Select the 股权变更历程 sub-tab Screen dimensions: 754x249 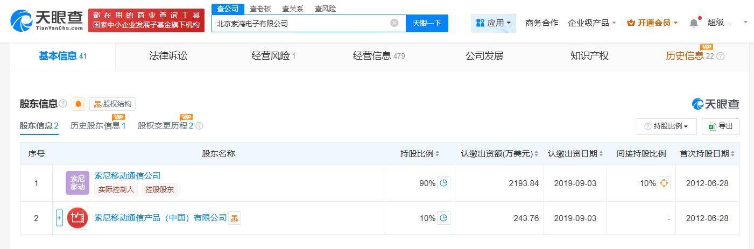(x=165, y=126)
